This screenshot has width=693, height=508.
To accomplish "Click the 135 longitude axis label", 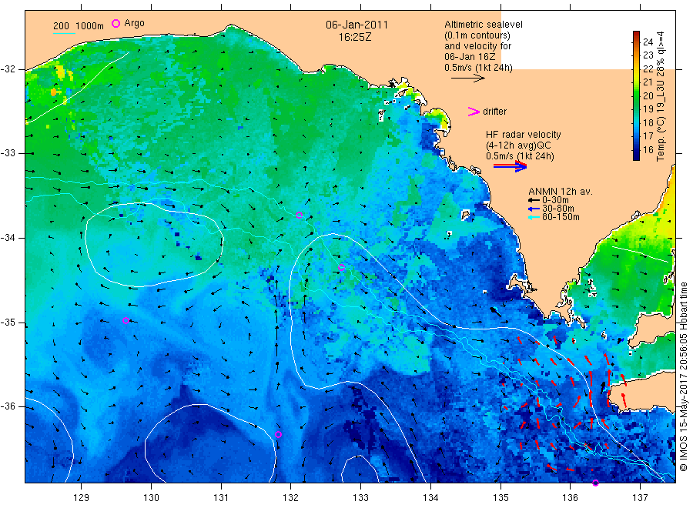I will click(500, 498).
